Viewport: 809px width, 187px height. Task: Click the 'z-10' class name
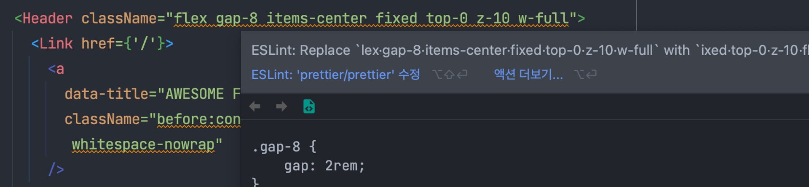click(x=493, y=19)
